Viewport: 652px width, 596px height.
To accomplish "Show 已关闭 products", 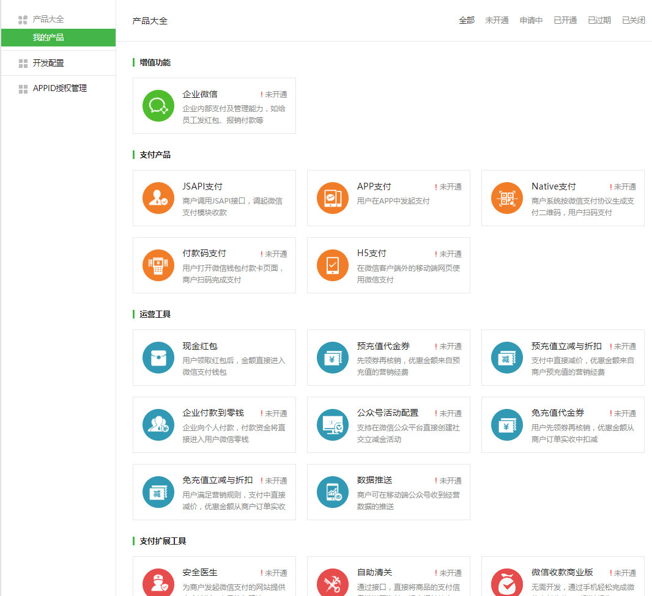I will pyautogui.click(x=633, y=20).
